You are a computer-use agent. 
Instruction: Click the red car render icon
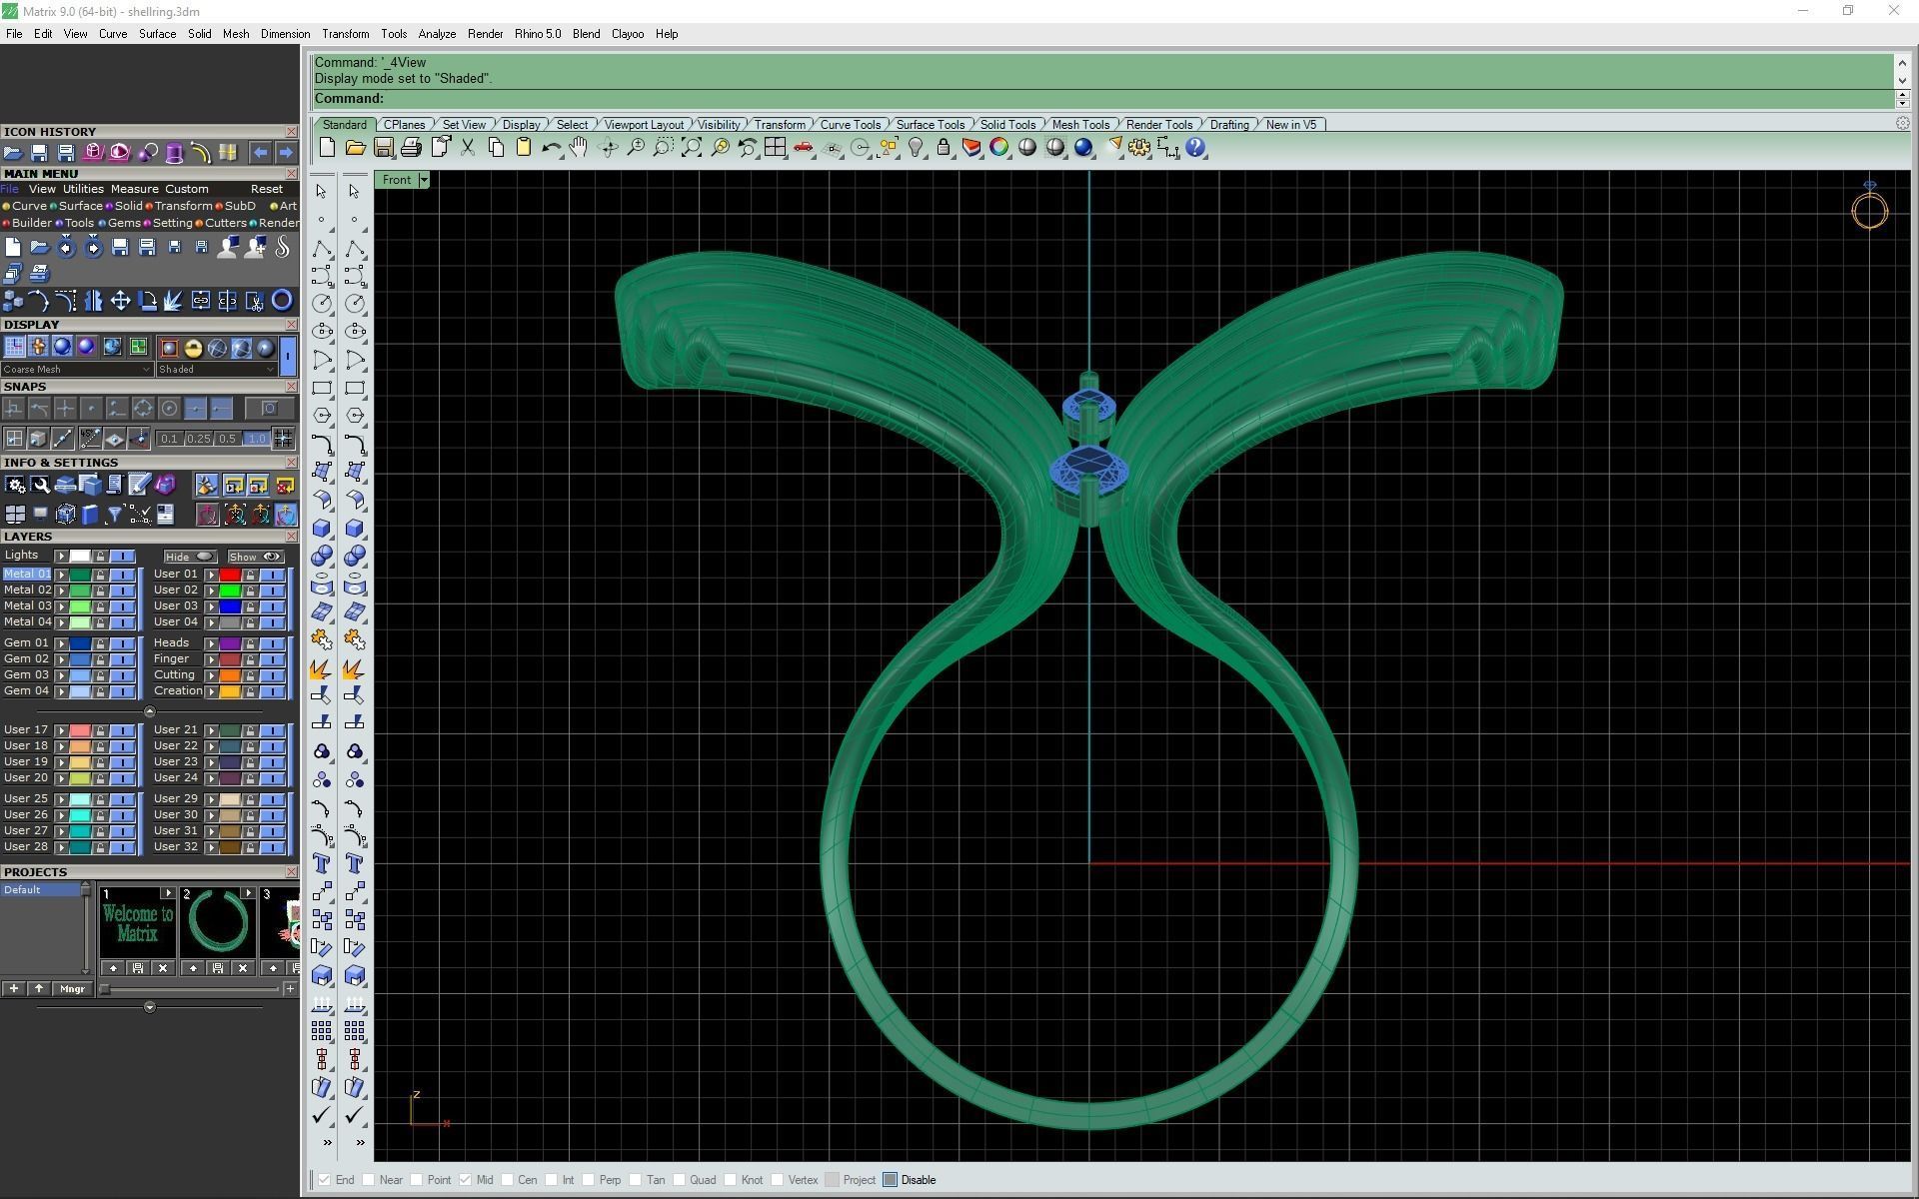pyautogui.click(x=803, y=148)
